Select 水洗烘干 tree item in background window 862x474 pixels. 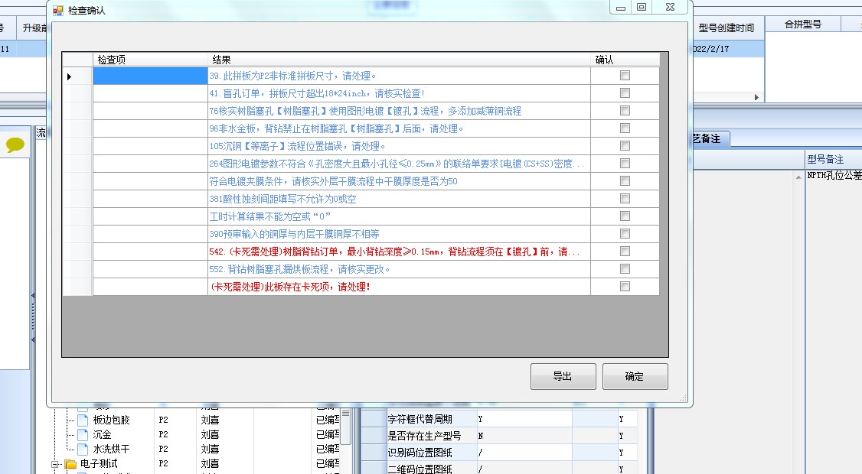pos(112,449)
